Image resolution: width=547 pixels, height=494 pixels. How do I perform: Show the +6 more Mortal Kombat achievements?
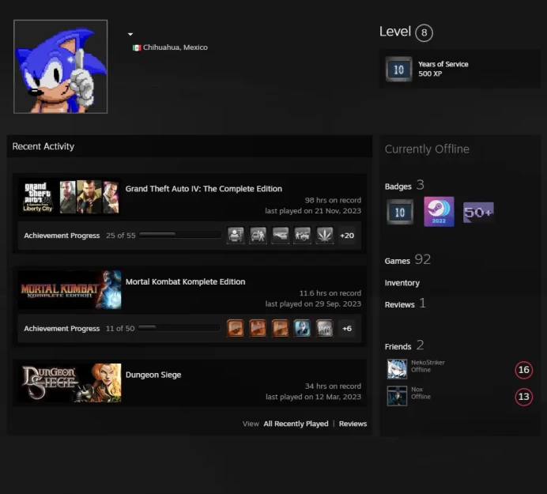347,328
